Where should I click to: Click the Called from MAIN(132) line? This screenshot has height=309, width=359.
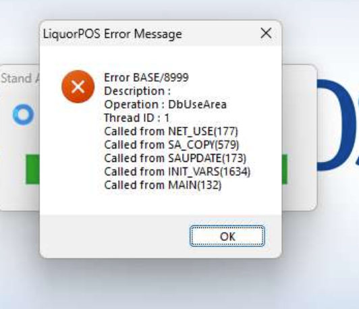(x=163, y=185)
